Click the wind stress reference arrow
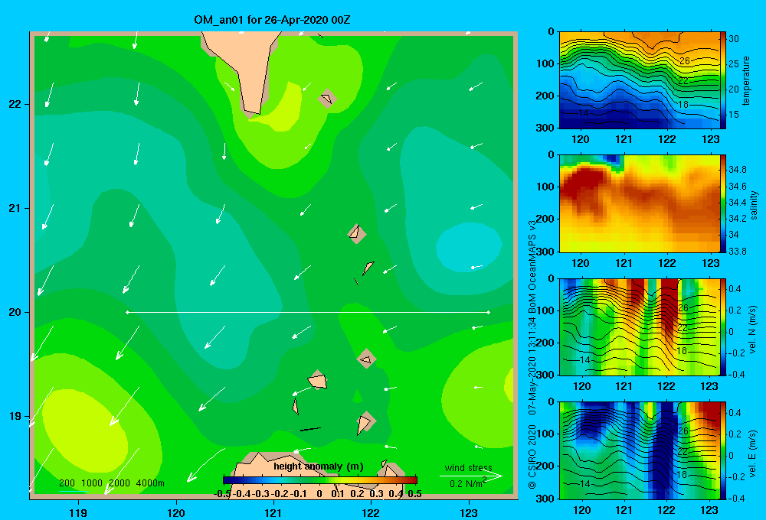766x520 pixels. tap(471, 476)
